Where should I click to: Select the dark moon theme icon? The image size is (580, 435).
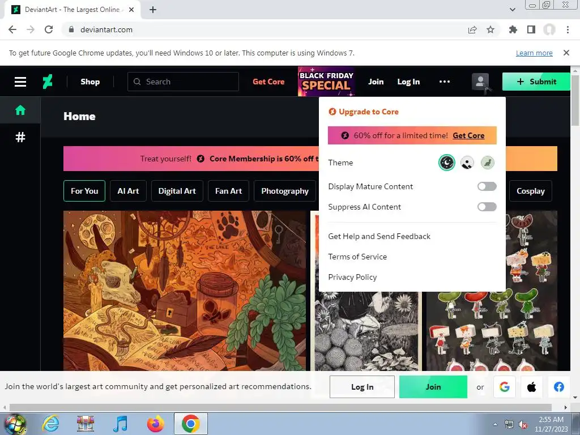click(x=446, y=163)
